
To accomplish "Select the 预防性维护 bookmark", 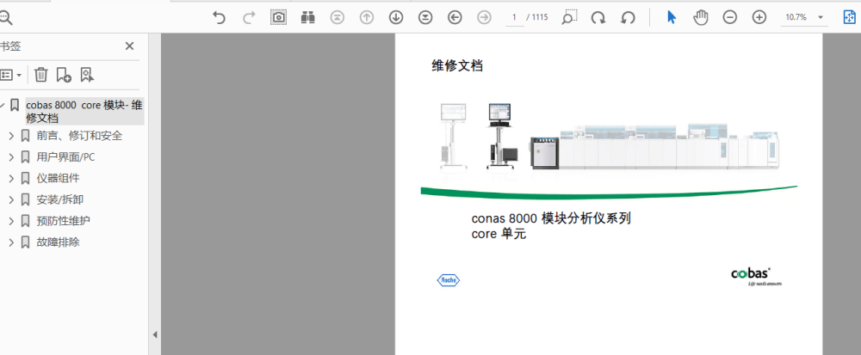I will pyautogui.click(x=63, y=220).
